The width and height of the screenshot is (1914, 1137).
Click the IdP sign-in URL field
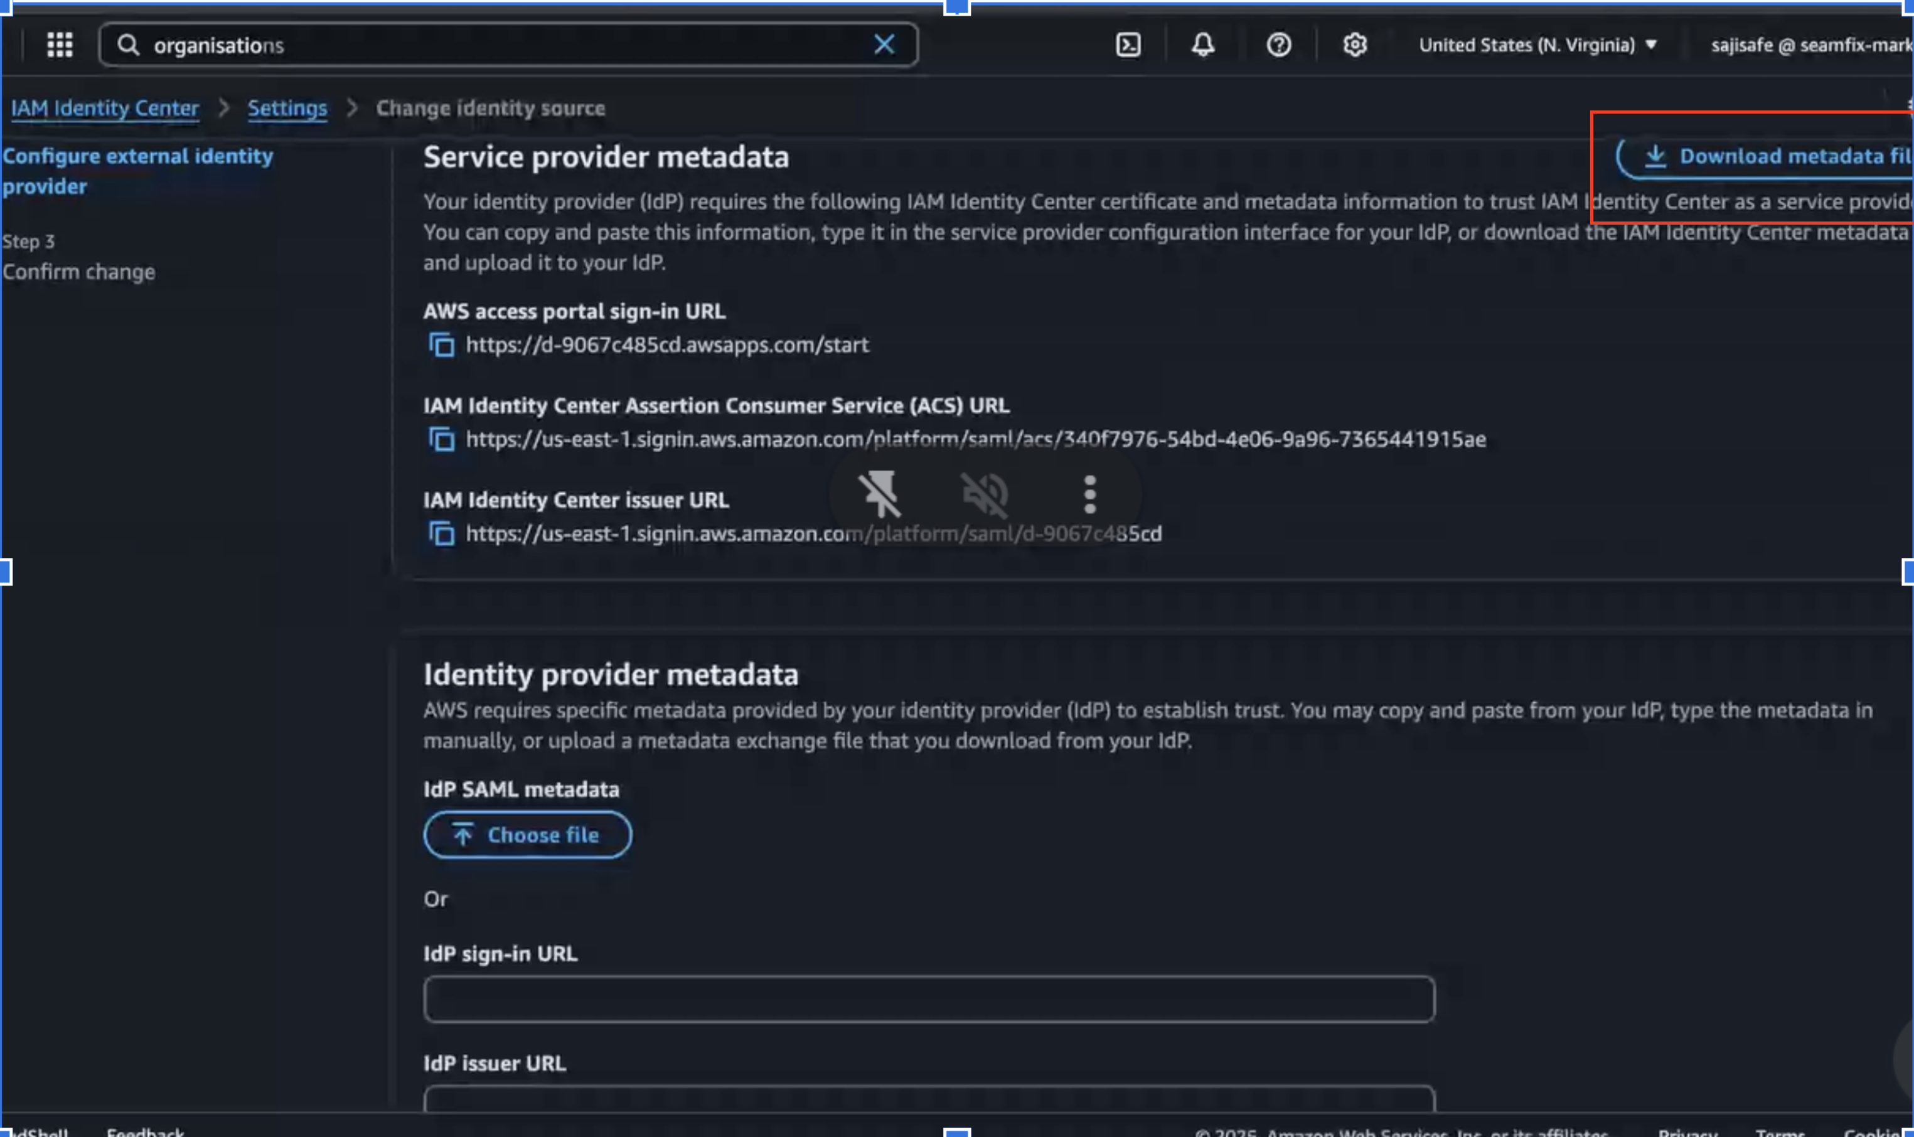pos(929,998)
